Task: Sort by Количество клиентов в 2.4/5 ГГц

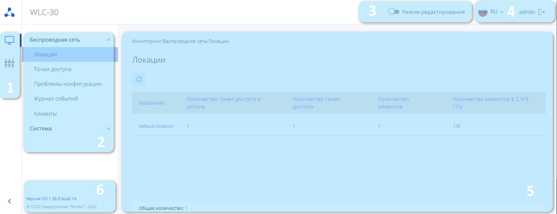Action: click(x=491, y=103)
